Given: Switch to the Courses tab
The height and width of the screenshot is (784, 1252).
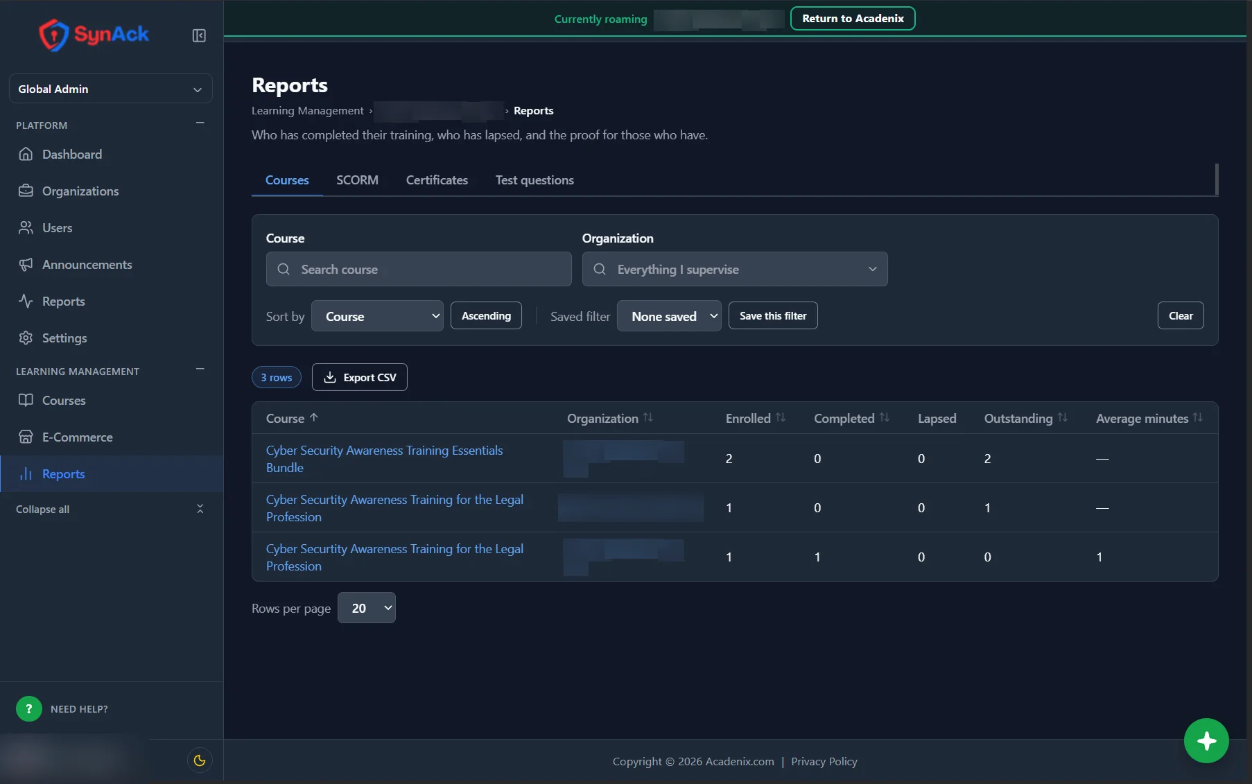Looking at the screenshot, I should pyautogui.click(x=287, y=180).
